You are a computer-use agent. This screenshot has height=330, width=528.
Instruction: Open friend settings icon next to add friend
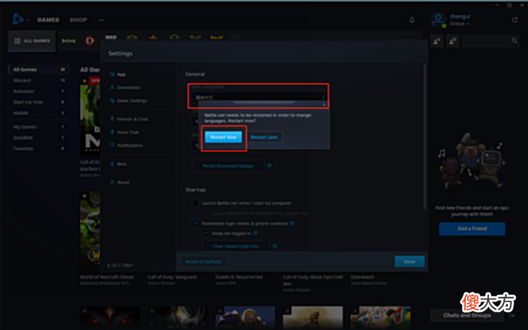coord(452,41)
